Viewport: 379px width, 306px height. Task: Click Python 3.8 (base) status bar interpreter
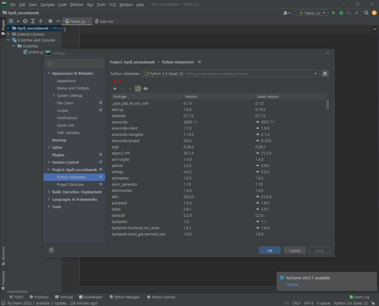[351, 303]
